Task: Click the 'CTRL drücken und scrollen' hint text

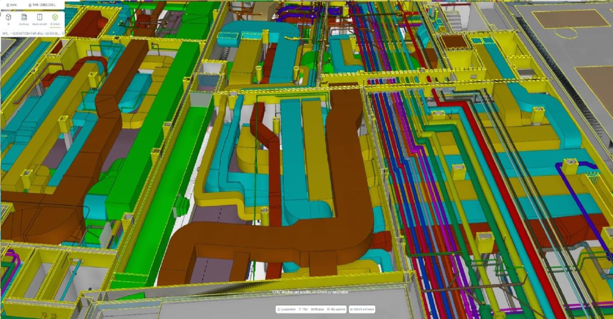Action: [x=311, y=293]
